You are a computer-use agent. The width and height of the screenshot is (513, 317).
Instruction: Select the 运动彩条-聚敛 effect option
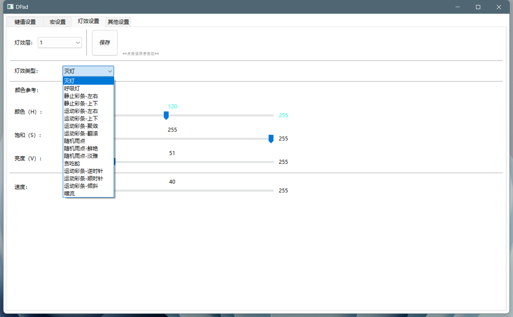coord(81,126)
